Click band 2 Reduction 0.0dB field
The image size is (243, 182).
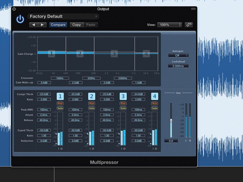(75, 141)
